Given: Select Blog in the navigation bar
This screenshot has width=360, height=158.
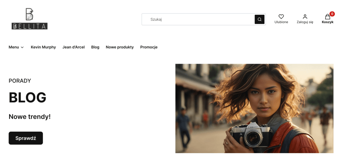Looking at the screenshot, I should [95, 47].
